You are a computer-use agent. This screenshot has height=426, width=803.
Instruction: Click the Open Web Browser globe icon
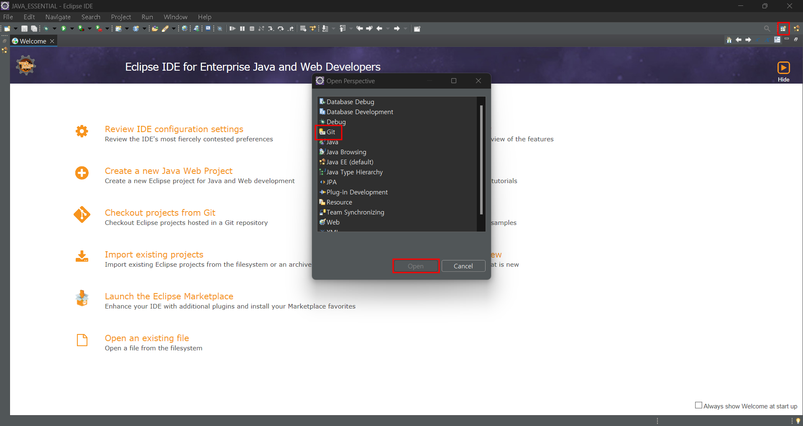184,28
